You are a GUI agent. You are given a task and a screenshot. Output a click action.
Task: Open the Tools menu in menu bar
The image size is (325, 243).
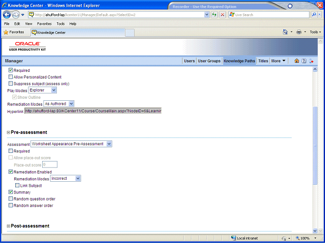point(60,24)
